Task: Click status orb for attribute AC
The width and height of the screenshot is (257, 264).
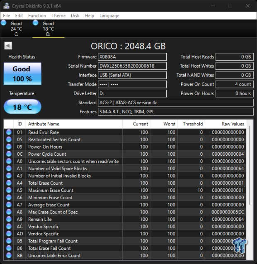Action: 9,226
